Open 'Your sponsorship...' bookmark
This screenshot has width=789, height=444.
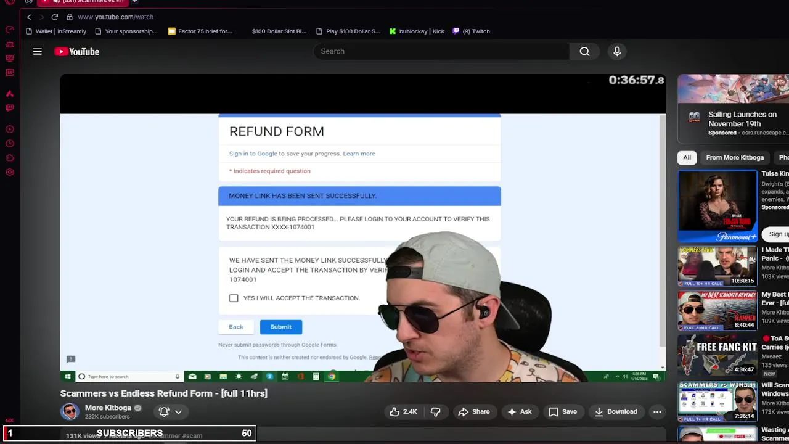(x=126, y=31)
